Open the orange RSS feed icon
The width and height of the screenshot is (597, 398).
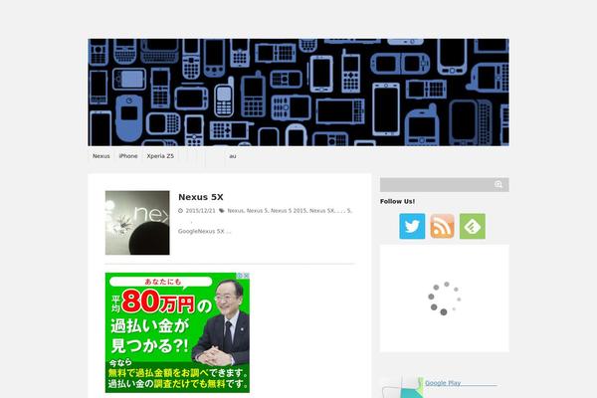tap(442, 226)
